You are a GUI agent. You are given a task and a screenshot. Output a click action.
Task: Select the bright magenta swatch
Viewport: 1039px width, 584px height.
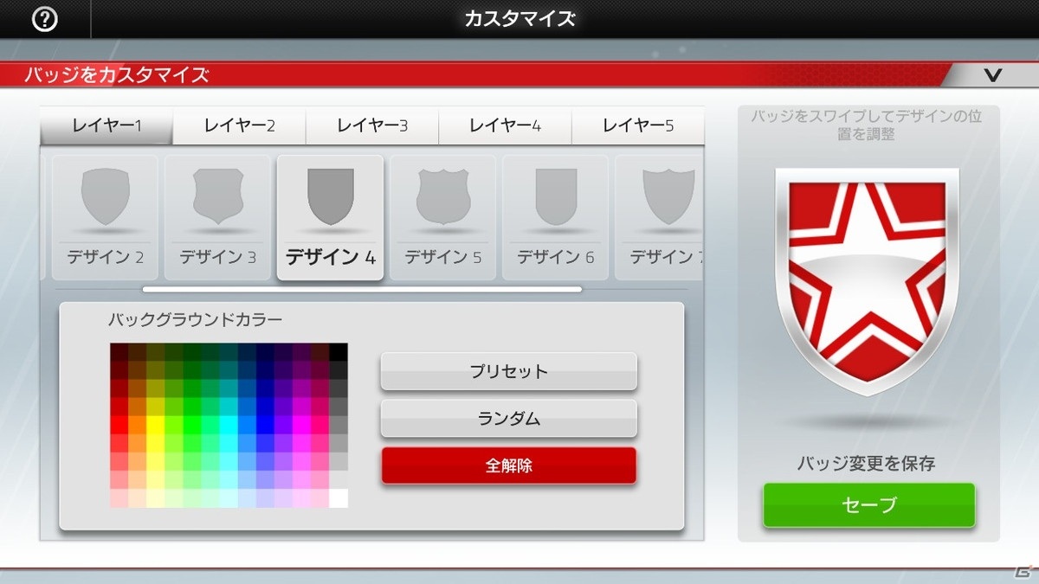302,426
